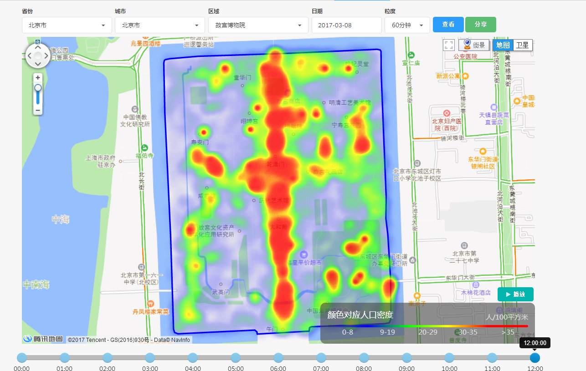Image resolution: width=586 pixels, height=371 pixels.
Task: Click the 太和殿 map label
Action: 278,226
